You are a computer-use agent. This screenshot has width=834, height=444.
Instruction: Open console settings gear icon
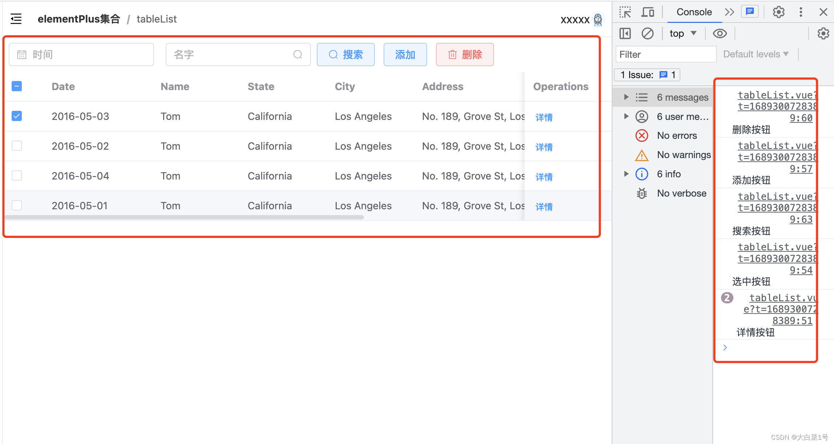[823, 33]
